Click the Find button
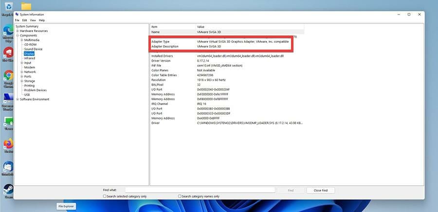 pyautogui.click(x=291, y=190)
